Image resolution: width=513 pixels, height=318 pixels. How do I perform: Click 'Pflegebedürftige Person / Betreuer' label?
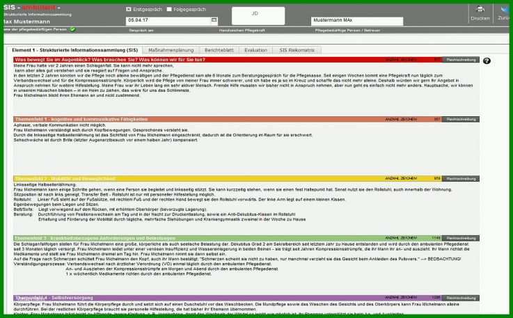pyautogui.click(x=347, y=31)
